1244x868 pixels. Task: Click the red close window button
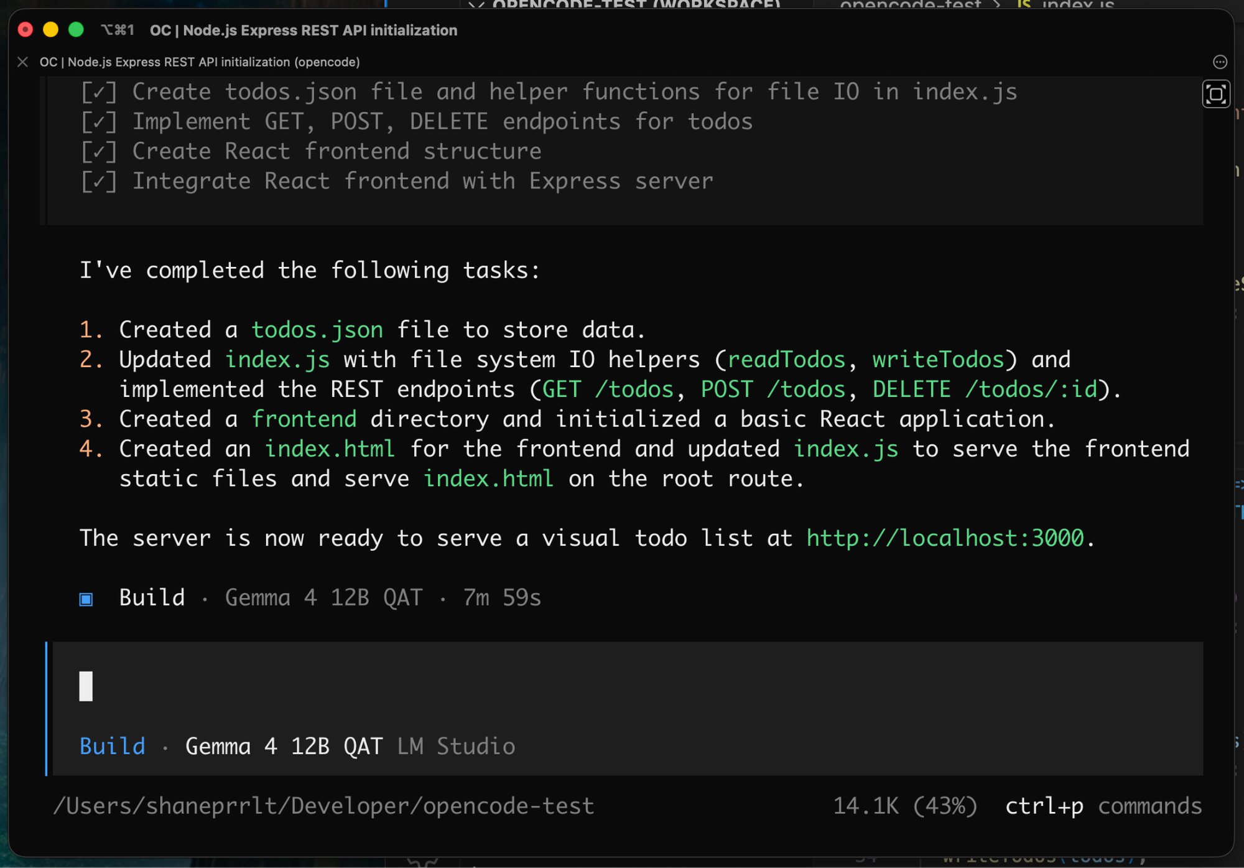point(26,30)
